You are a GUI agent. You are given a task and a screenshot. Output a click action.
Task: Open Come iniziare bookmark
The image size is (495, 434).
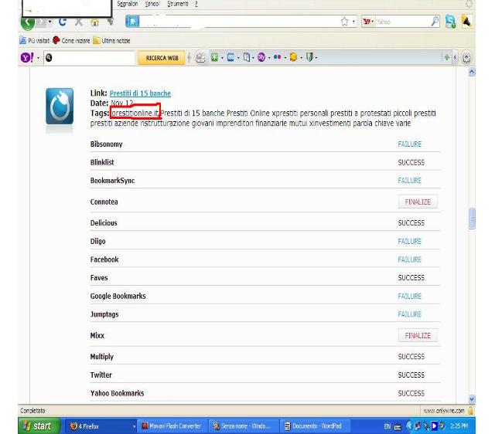coord(71,41)
